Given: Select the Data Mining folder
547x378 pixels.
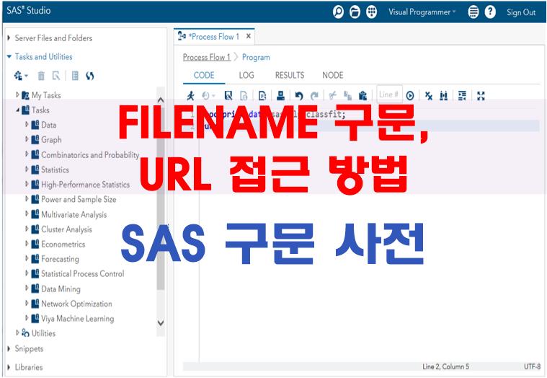Looking at the screenshot, I should (x=61, y=289).
